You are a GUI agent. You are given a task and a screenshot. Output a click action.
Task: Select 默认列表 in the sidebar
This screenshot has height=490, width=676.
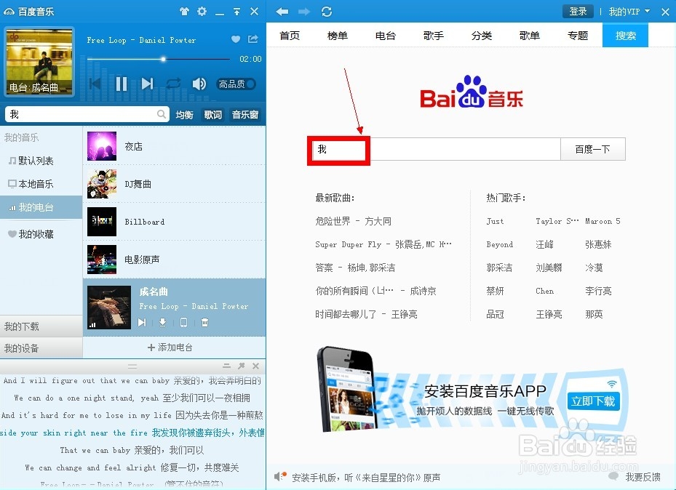click(41, 161)
